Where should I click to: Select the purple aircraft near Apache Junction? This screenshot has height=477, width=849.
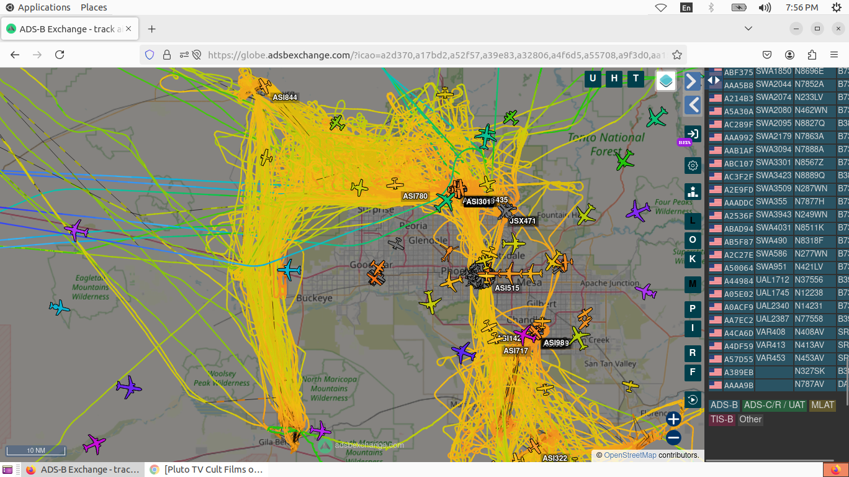pos(645,291)
